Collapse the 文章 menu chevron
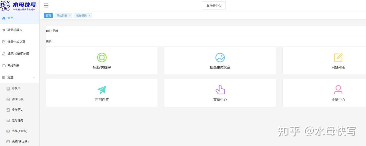 click(x=34, y=77)
